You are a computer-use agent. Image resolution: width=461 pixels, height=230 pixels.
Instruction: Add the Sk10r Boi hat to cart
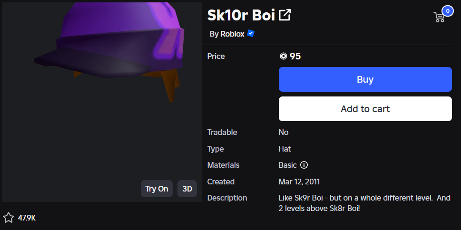point(365,109)
